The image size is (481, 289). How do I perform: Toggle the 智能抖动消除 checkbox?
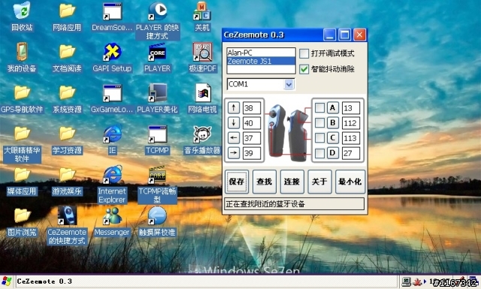(x=304, y=68)
